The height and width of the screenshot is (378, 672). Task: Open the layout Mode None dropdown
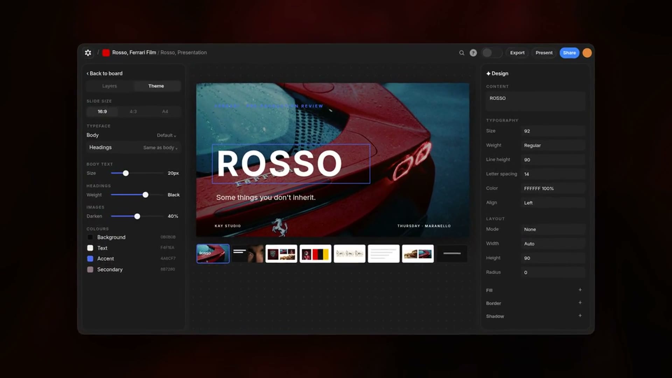[553, 229]
